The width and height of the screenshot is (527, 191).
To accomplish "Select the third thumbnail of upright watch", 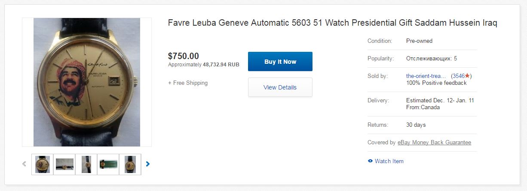I will tap(86, 164).
